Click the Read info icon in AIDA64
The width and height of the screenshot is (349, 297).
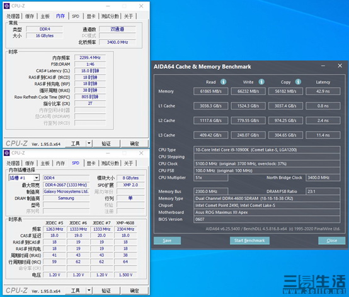click(223, 82)
